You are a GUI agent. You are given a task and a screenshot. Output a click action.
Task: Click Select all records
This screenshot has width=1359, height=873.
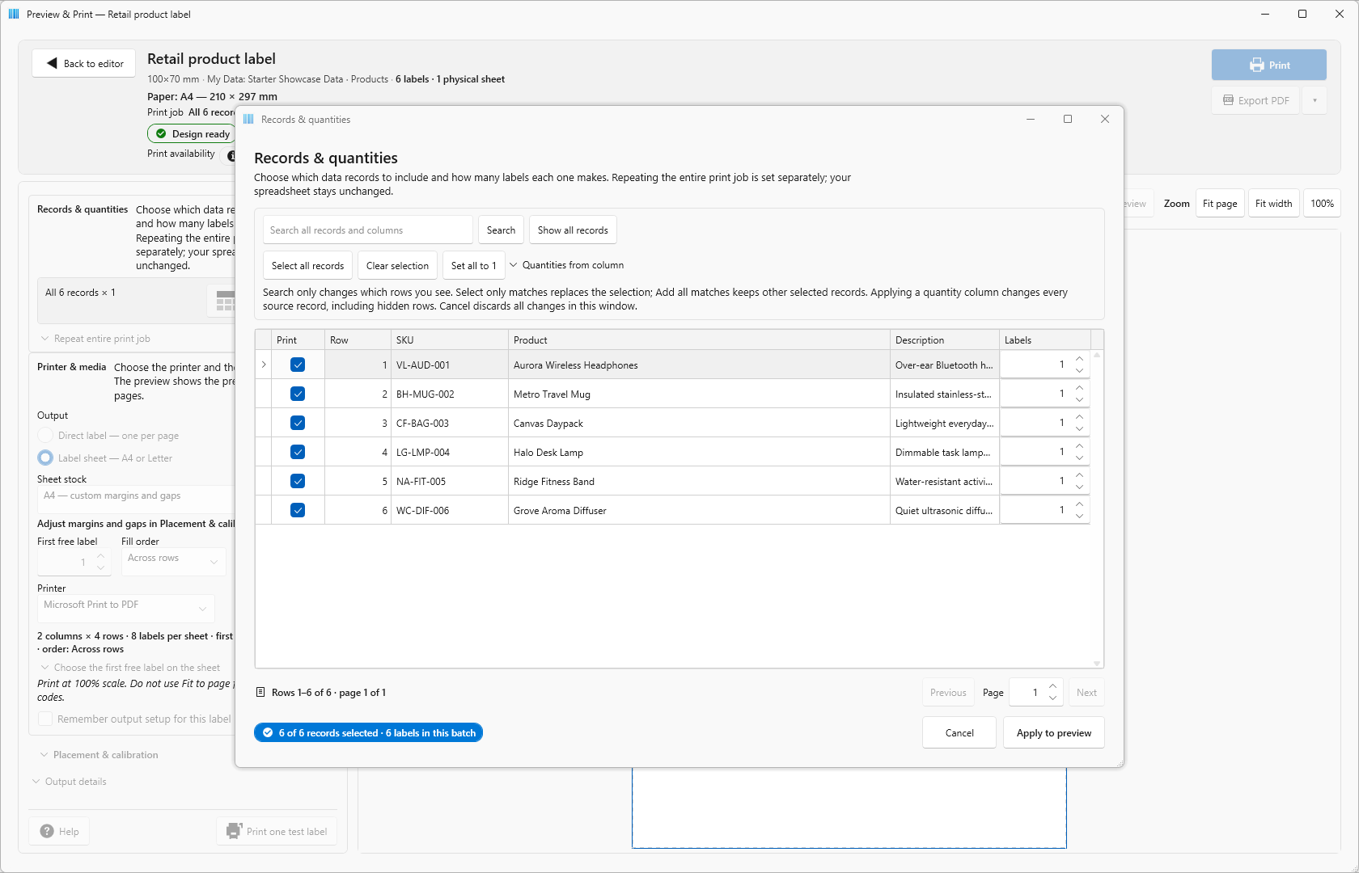(x=307, y=265)
